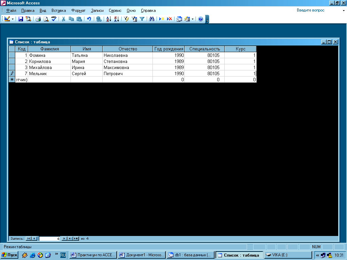Screen dimensions: 347x260
Task: Run spelling check with the ABC icon
Action: coord(54,19)
